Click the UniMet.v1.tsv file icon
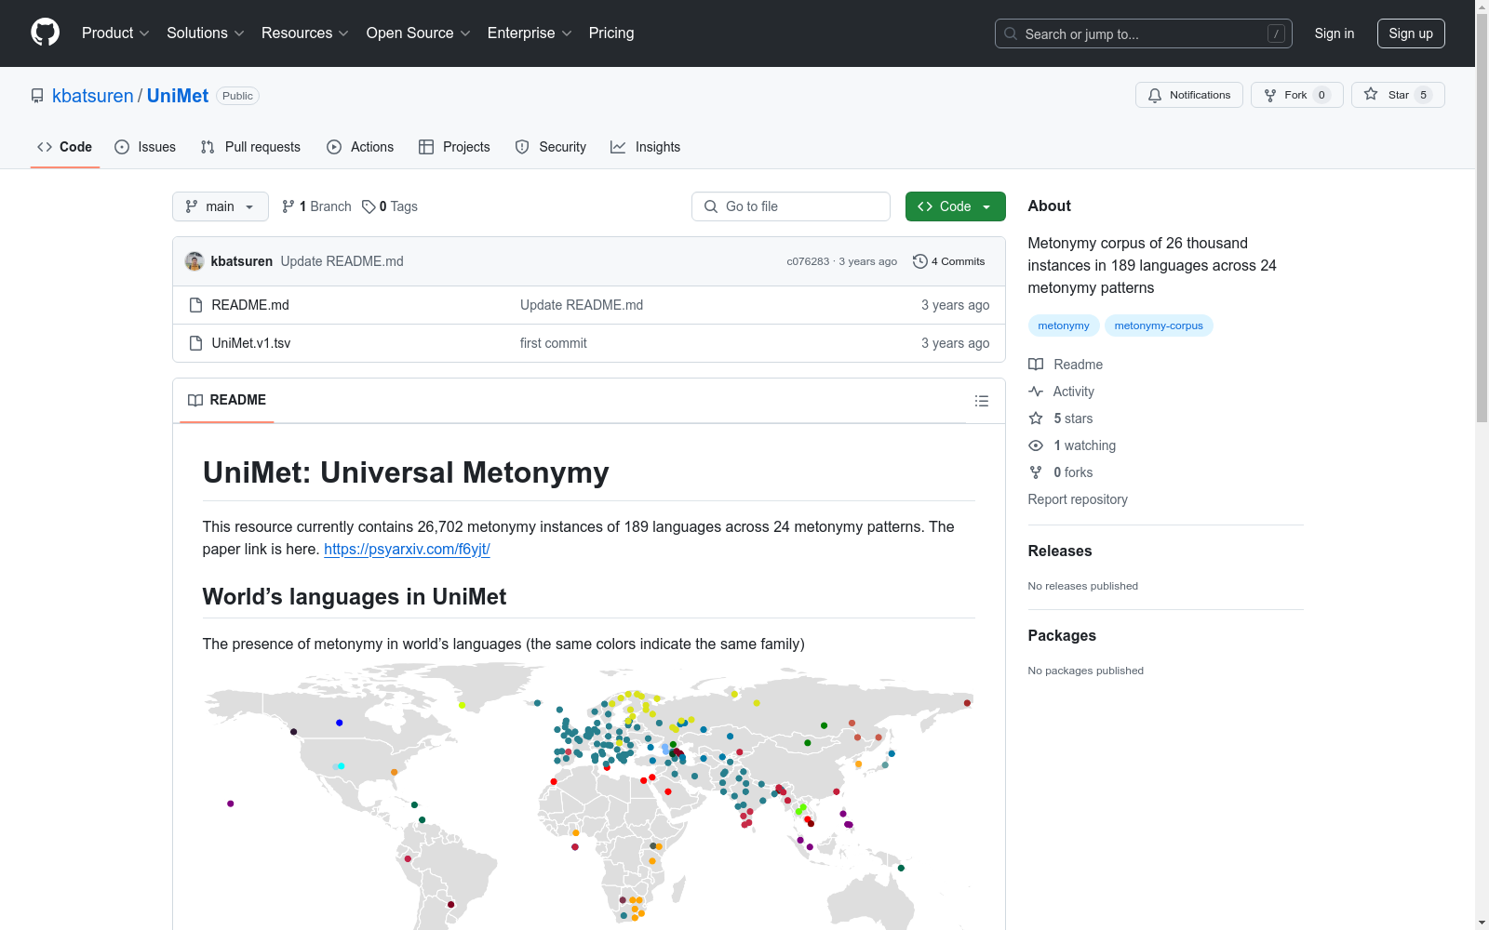Image resolution: width=1489 pixels, height=930 pixels. pyautogui.click(x=195, y=343)
